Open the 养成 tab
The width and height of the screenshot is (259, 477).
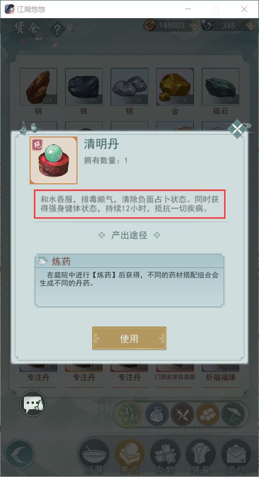(x=129, y=457)
